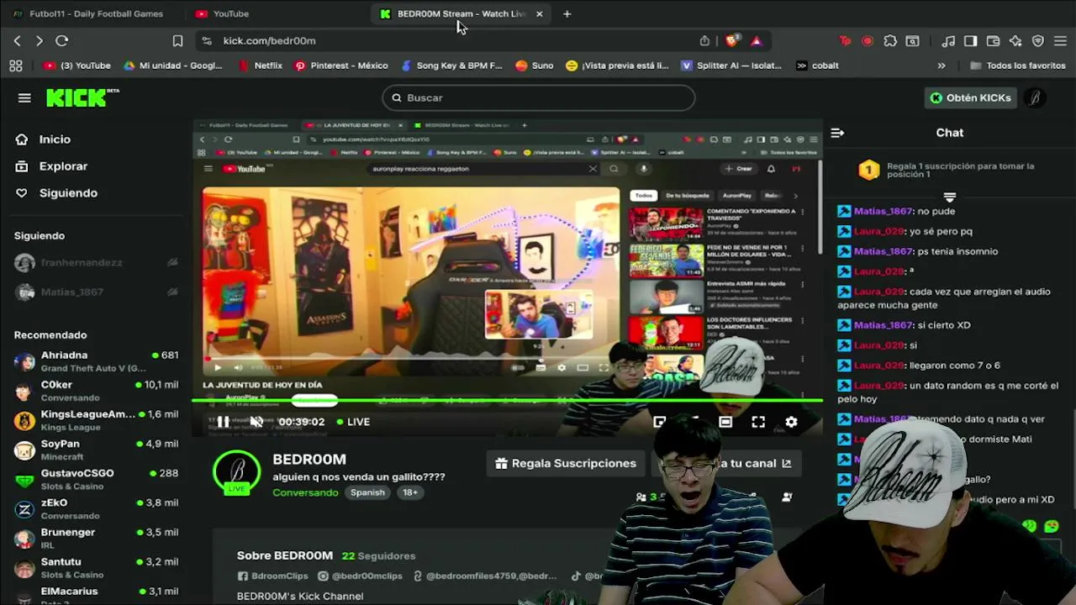
Task: Click the 18+ tag
Action: click(410, 492)
